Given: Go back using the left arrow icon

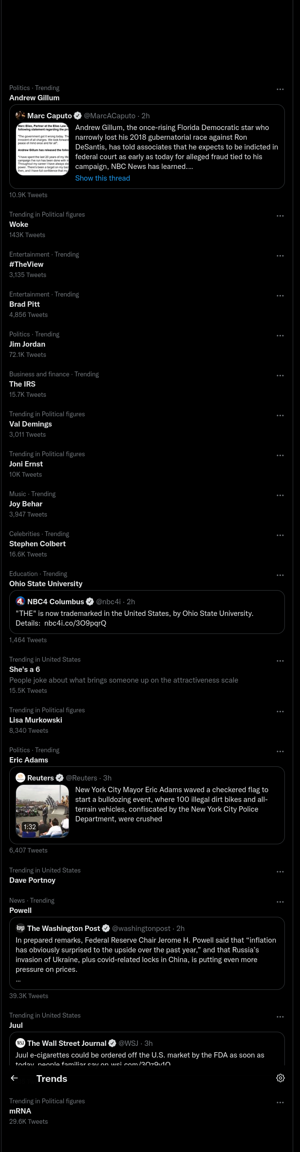Looking at the screenshot, I should pos(14,1078).
